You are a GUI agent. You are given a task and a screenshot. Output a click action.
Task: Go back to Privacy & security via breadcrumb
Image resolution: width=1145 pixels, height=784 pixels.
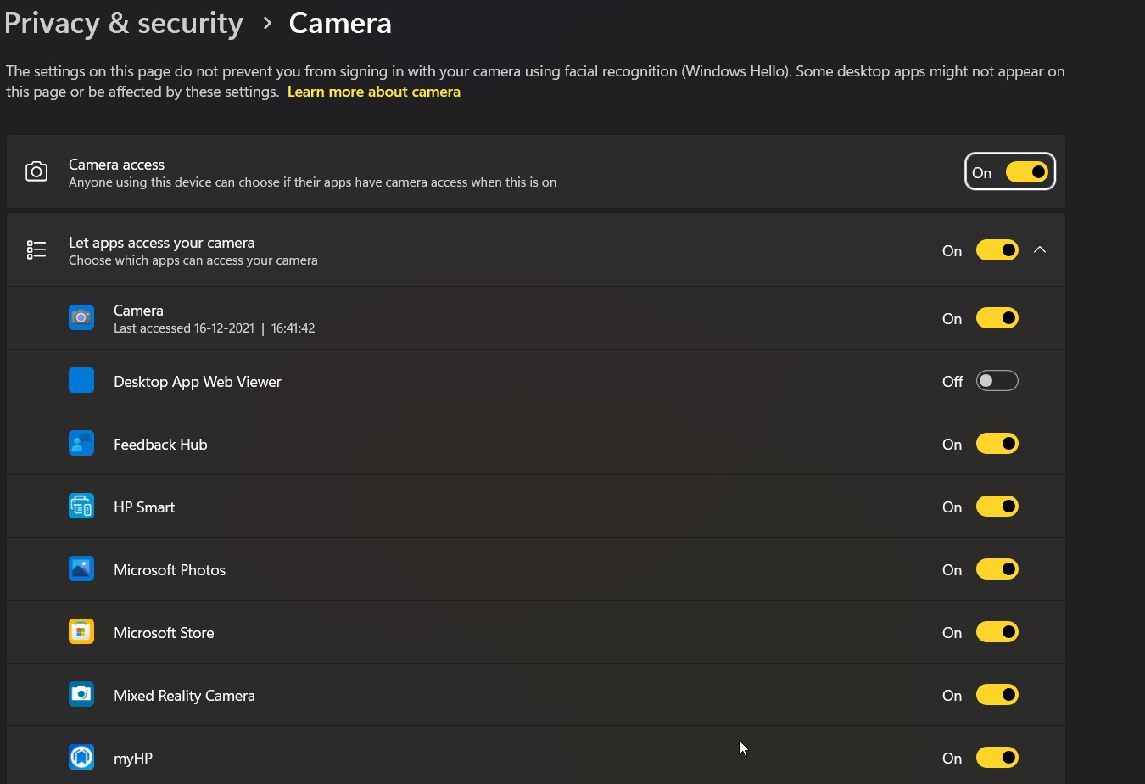(123, 22)
